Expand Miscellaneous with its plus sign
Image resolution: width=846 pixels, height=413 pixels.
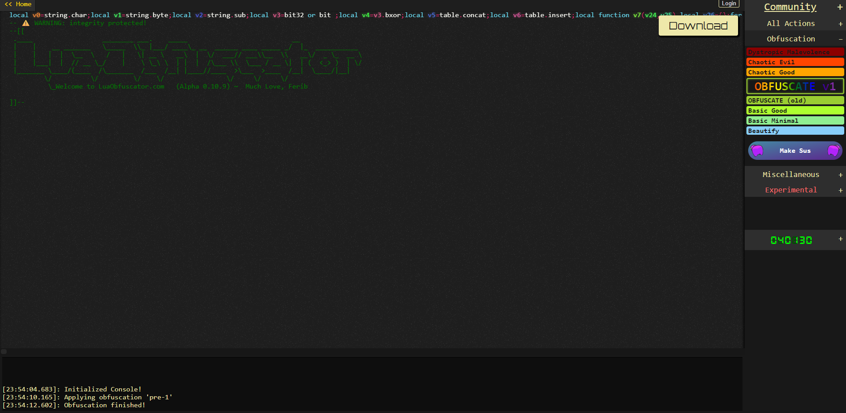click(x=840, y=175)
